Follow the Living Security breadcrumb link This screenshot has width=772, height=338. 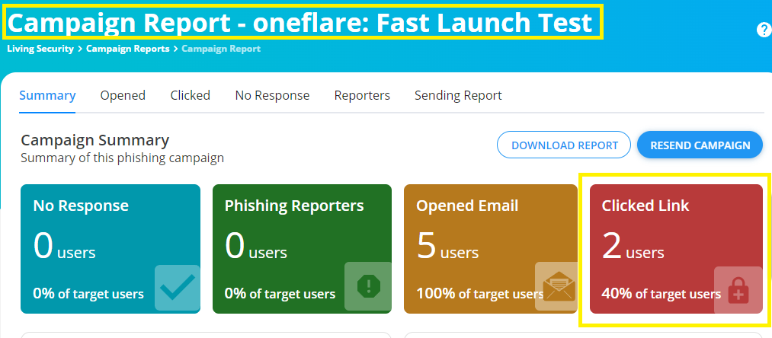click(40, 49)
